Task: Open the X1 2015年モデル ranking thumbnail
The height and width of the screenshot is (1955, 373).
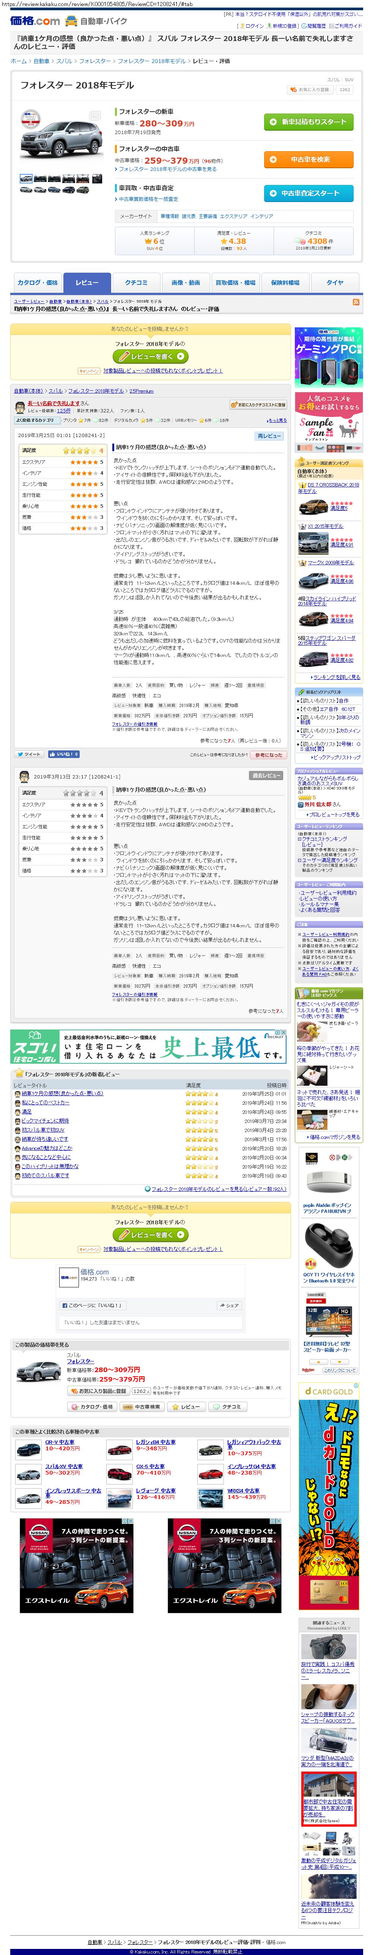Action: [x=314, y=543]
